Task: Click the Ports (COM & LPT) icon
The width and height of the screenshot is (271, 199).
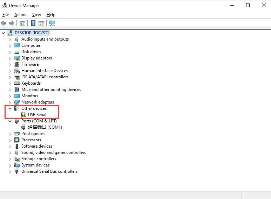Action: click(x=16, y=121)
